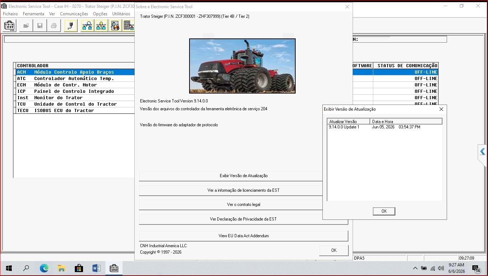Click the Steiger tractor image
Screen dimensions: 488x276
(242, 66)
